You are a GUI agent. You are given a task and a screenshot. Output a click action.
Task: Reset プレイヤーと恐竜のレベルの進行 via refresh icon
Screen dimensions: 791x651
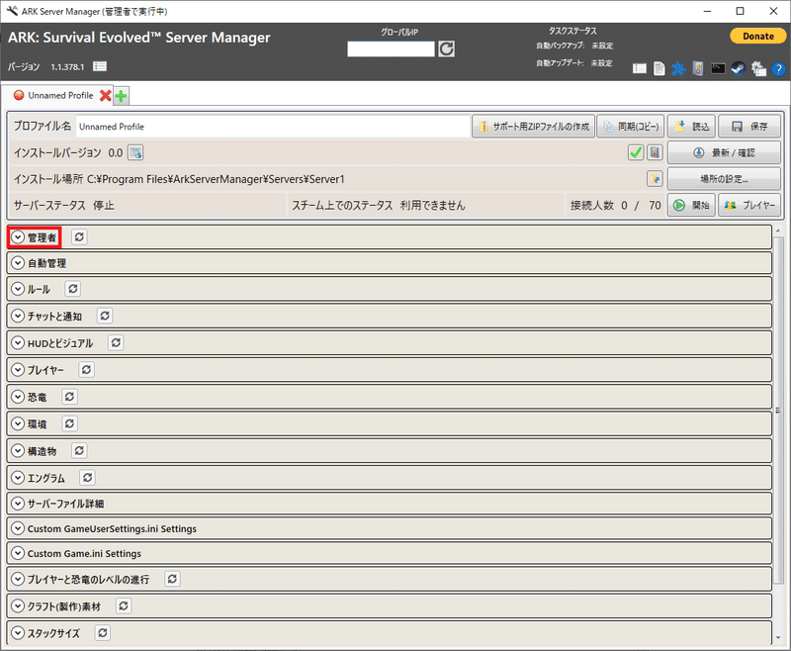click(172, 579)
